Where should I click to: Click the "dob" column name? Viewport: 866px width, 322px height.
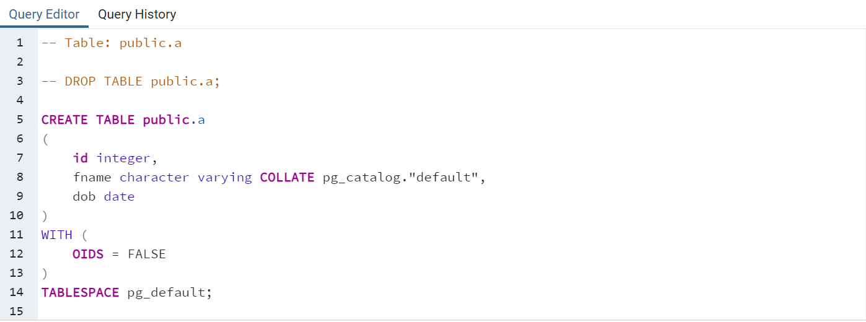[84, 197]
